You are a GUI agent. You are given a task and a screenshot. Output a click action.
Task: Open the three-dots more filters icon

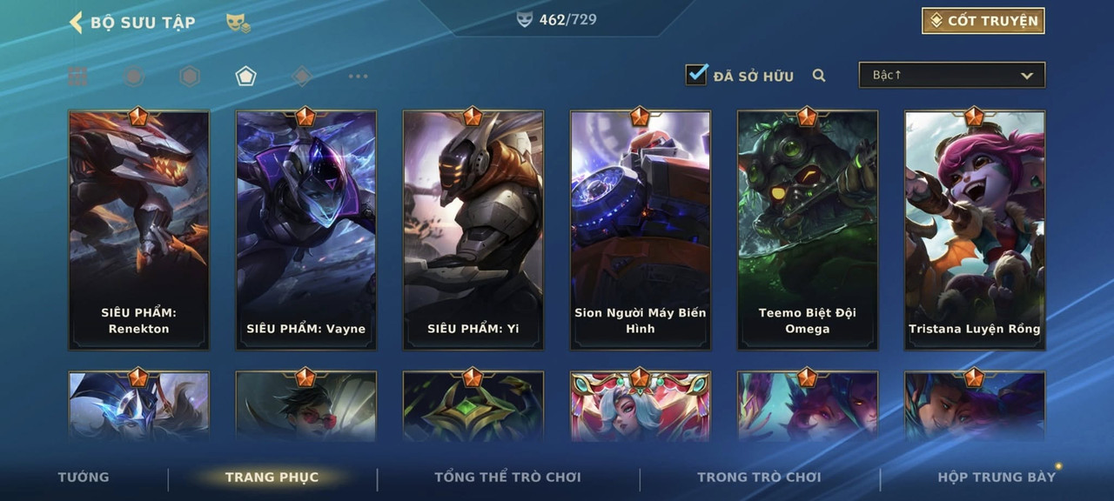(358, 77)
